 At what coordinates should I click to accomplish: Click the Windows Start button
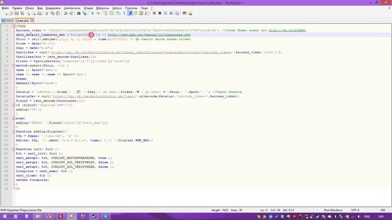point(5,216)
